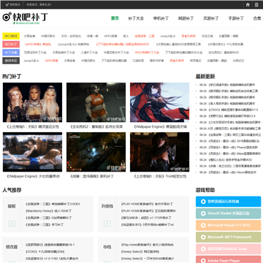
Task: Click the DAEMON Tools download button
Action: point(228,249)
